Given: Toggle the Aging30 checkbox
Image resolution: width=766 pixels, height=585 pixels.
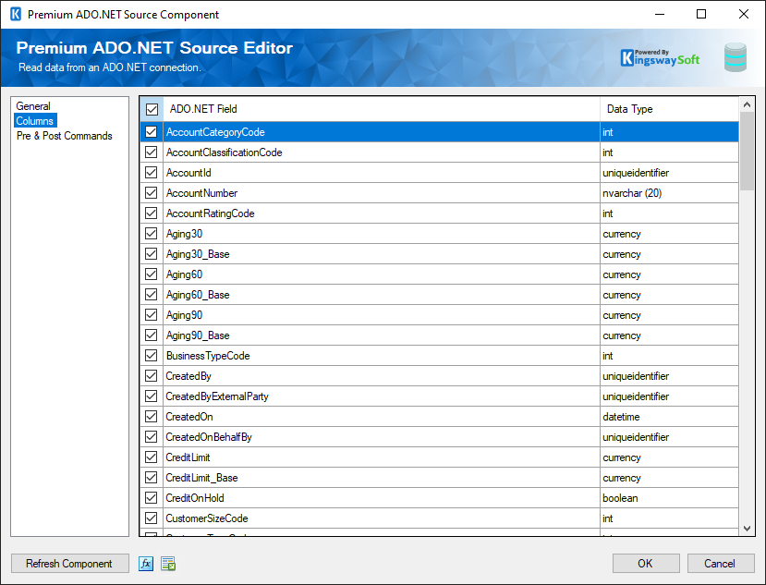Looking at the screenshot, I should pos(152,234).
